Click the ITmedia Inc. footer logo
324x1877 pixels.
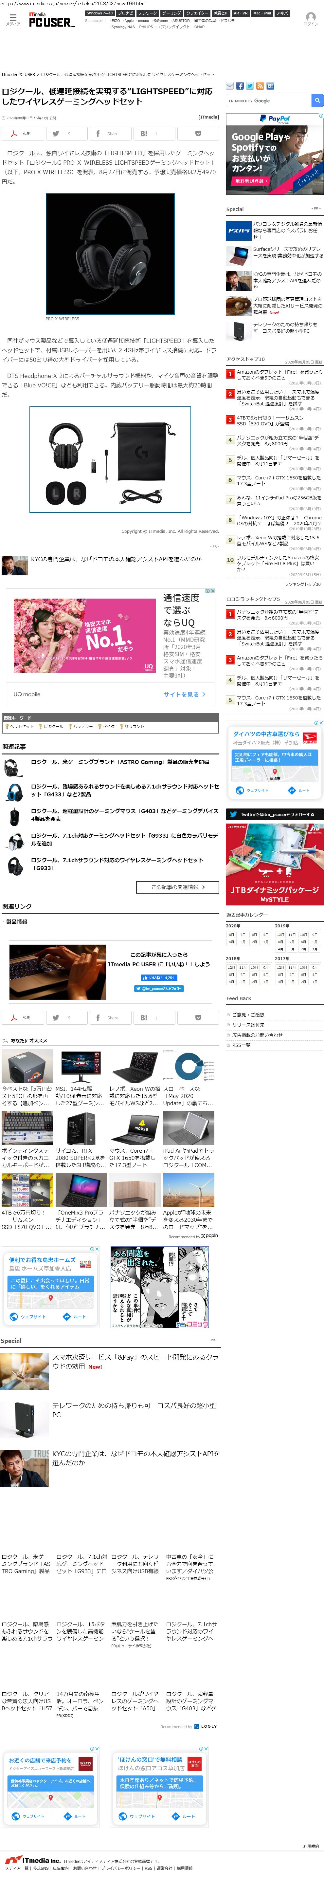coord(32,1860)
